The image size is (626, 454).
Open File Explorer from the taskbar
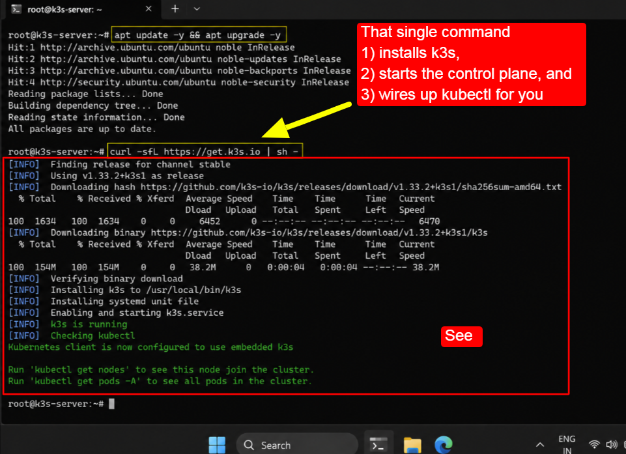pos(412,445)
